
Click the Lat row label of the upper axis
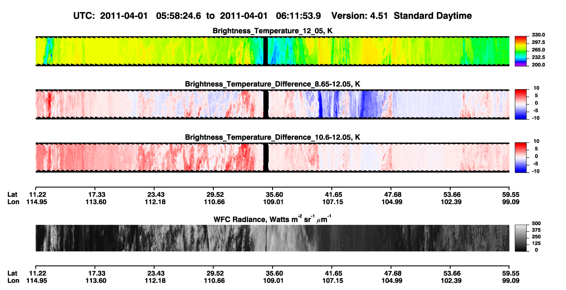[13, 194]
